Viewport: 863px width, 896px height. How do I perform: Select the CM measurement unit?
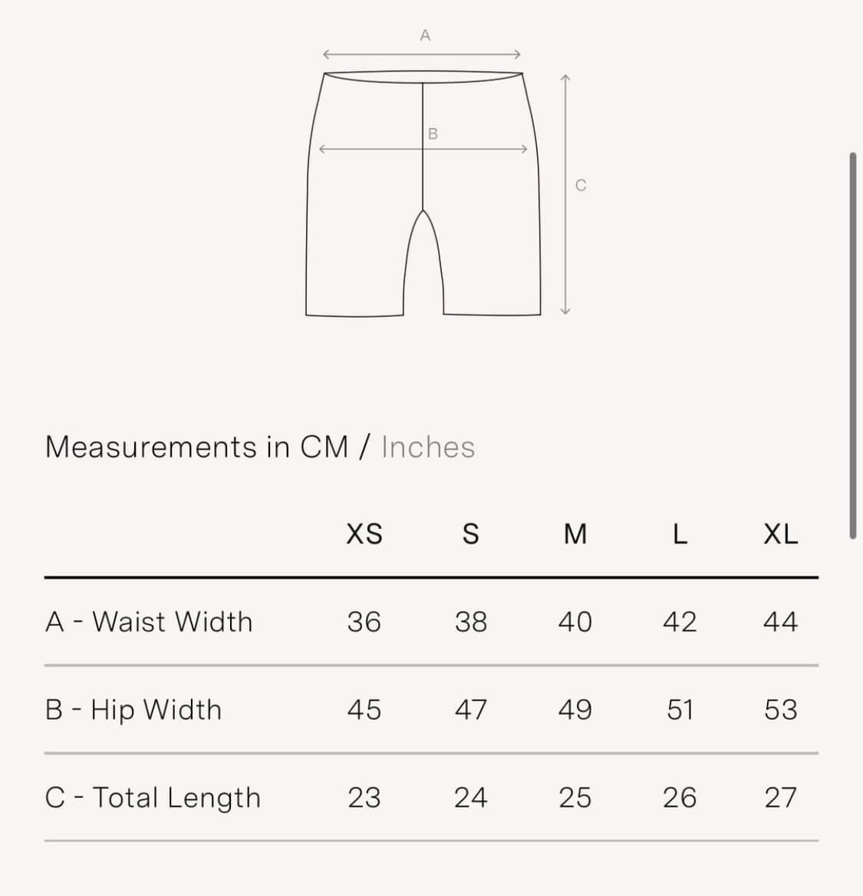click(x=324, y=447)
